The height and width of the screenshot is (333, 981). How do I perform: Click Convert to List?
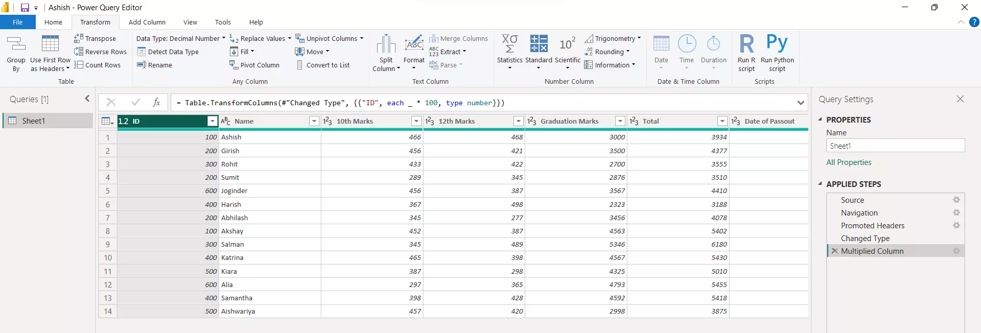click(323, 65)
